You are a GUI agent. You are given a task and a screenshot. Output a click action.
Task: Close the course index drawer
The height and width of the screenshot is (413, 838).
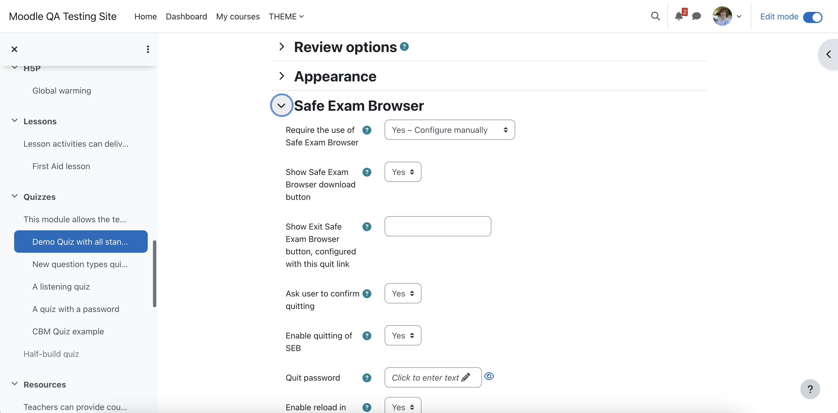[14, 49]
